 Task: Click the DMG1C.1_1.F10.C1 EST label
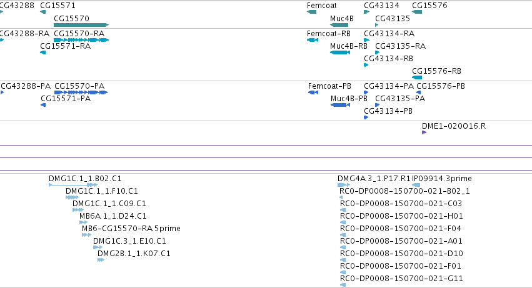click(102, 191)
